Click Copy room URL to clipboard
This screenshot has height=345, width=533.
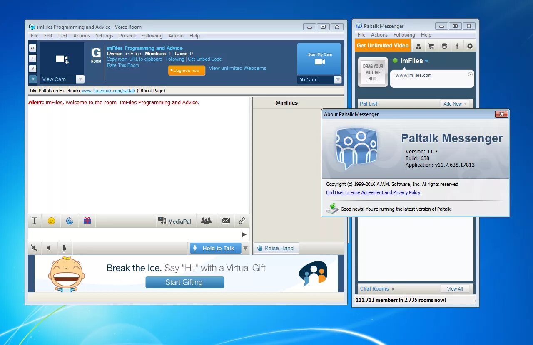(134, 59)
